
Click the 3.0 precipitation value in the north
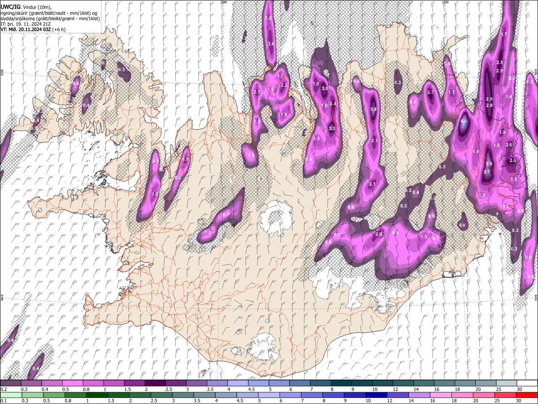pos(325,88)
